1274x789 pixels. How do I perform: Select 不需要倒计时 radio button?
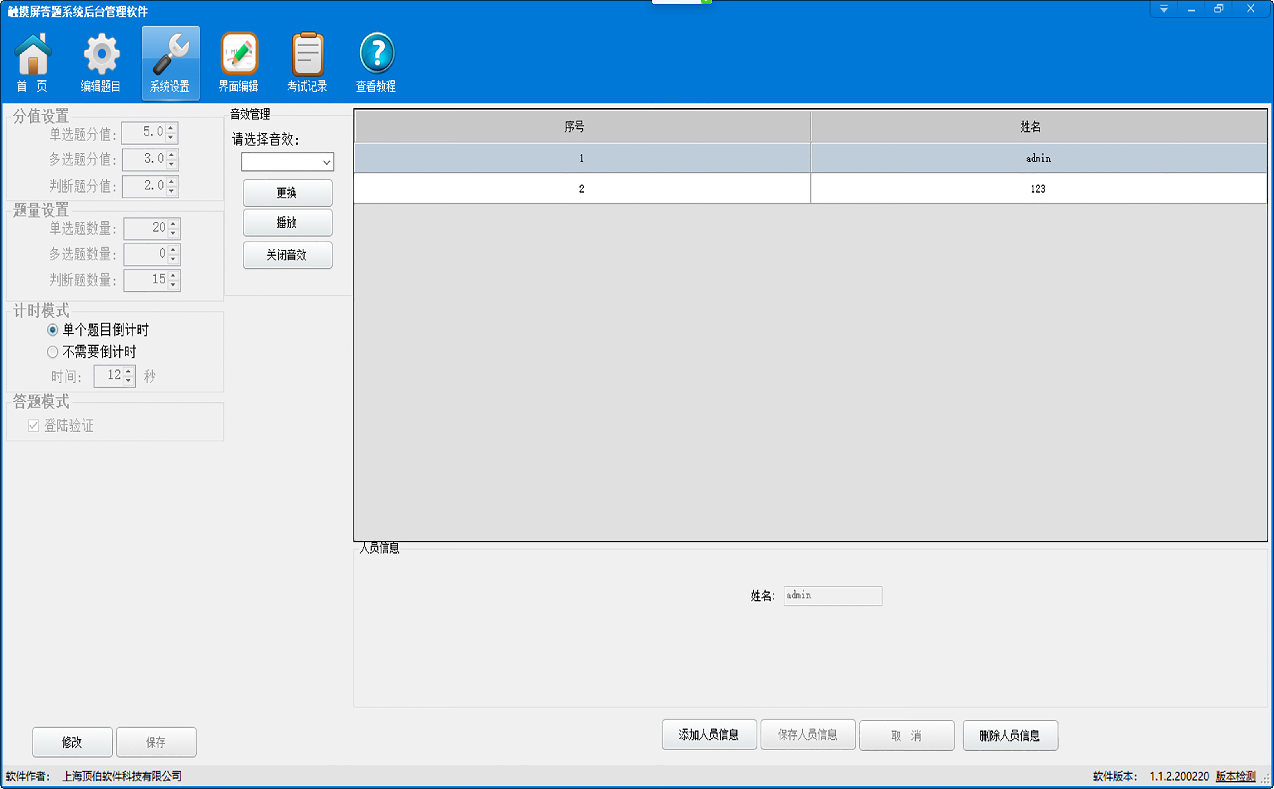click(53, 352)
